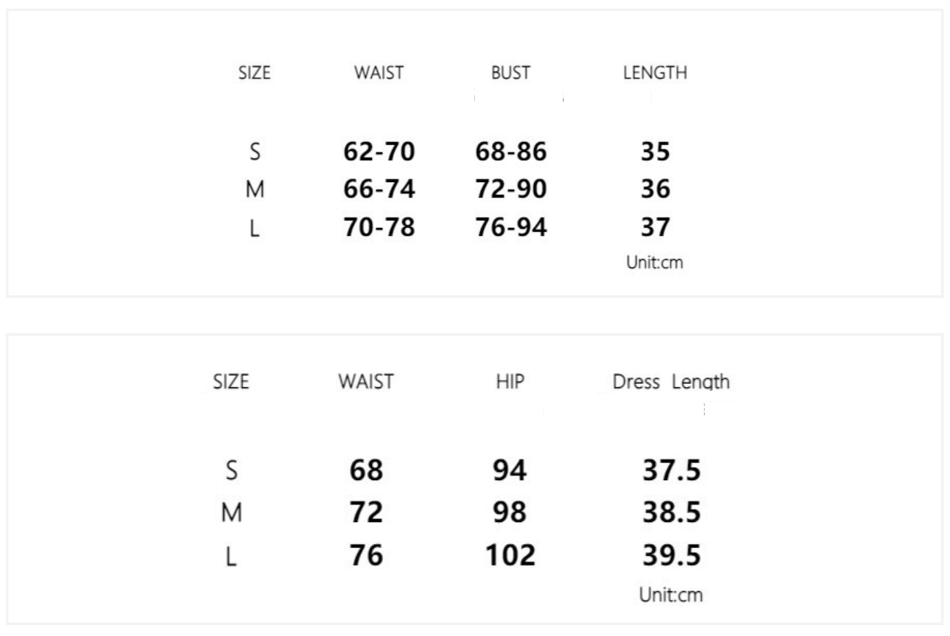Click the Unit:cm label under top table
Viewport: 950px width, 636px height.
pos(654,262)
